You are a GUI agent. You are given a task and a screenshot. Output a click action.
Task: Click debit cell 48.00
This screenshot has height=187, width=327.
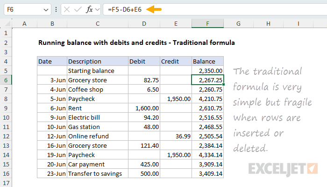pyautogui.click(x=144, y=127)
